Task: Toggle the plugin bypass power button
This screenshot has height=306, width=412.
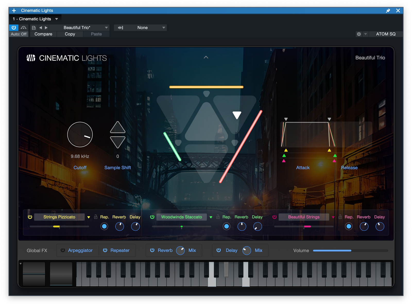Action: tap(14, 28)
